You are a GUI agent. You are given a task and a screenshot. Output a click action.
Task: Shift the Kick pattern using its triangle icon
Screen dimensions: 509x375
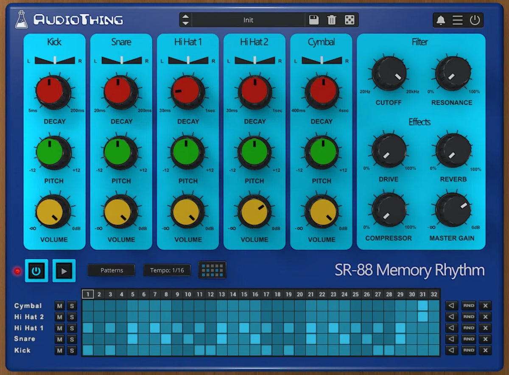pos(451,350)
